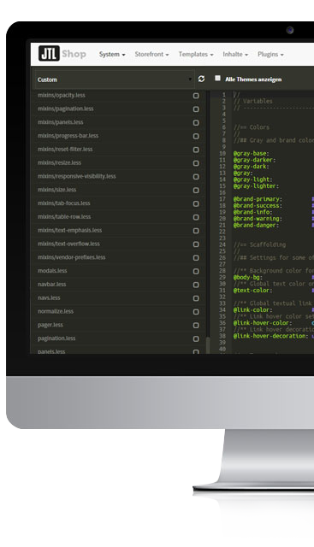Refresh the theme list with reload icon
Image resolution: width=314 pixels, height=547 pixels.
click(202, 79)
